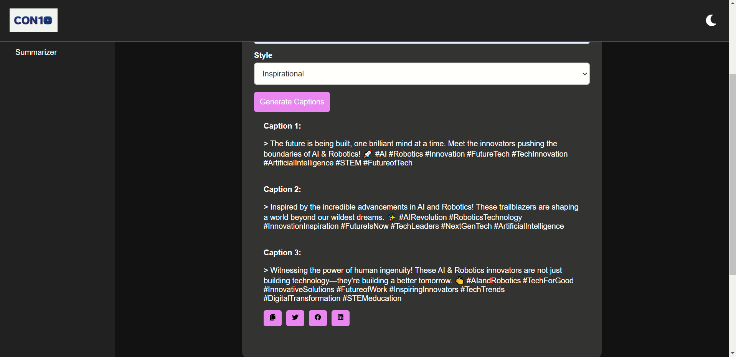The width and height of the screenshot is (736, 357).
Task: Click the CON10 logo
Action: [x=33, y=20]
